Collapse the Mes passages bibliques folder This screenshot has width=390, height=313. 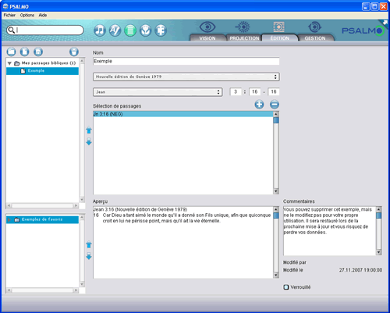9,63
